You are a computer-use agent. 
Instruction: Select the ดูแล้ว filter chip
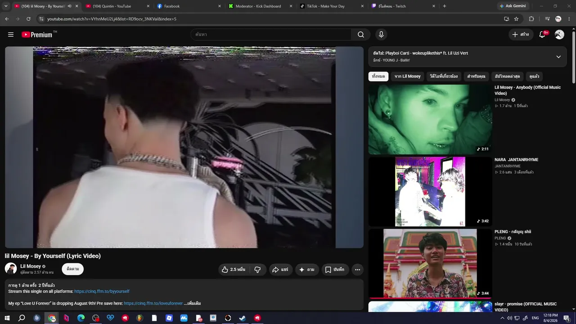(534, 76)
